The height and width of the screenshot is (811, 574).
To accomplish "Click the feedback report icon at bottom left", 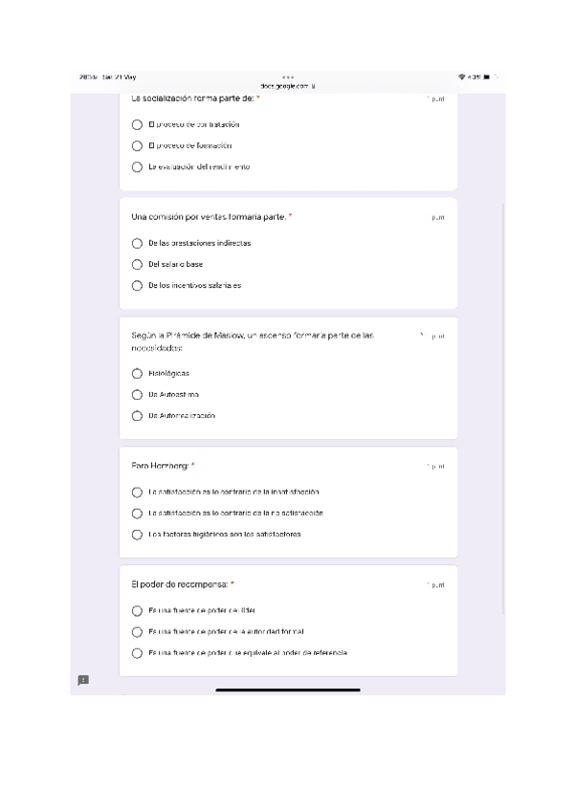I will [x=83, y=680].
